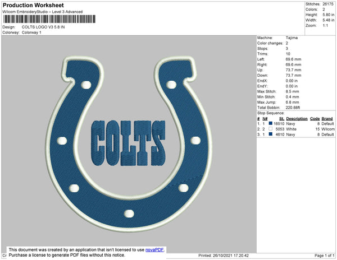Click the novaPDF hyperlink in the notice
The image size is (337, 260).
click(154, 250)
